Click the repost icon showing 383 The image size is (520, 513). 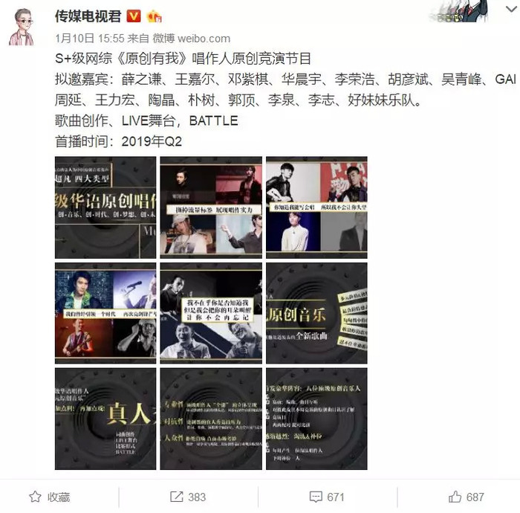tap(177, 497)
